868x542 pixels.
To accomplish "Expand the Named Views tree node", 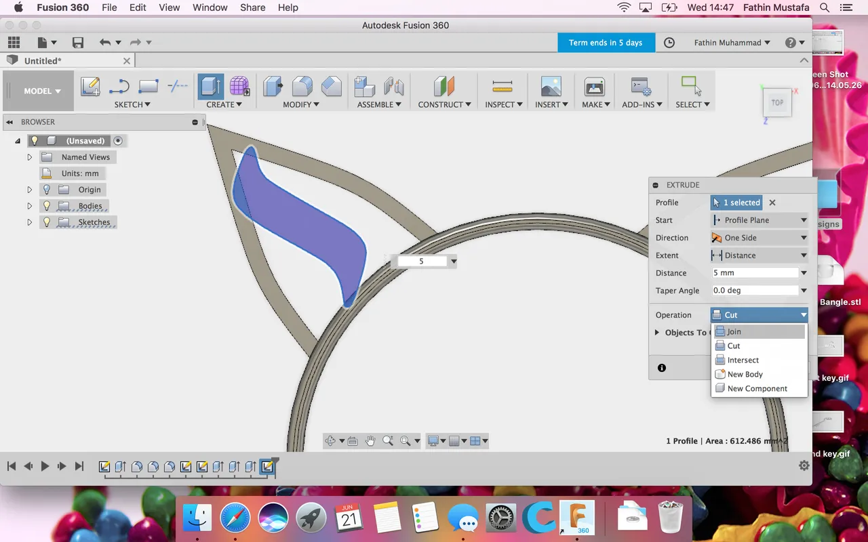I will 29,157.
